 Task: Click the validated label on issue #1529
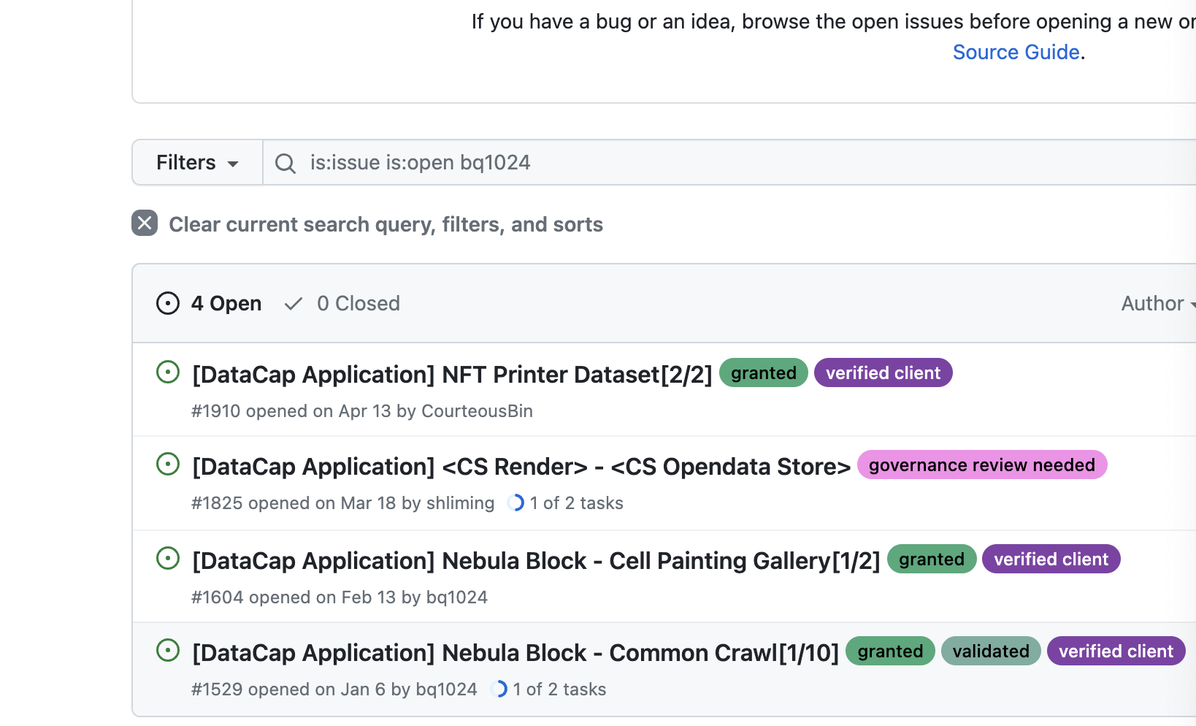click(x=990, y=651)
